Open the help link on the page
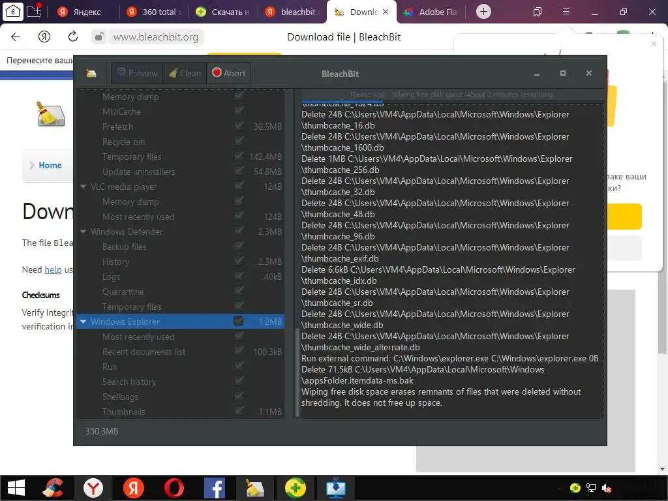 click(x=53, y=269)
